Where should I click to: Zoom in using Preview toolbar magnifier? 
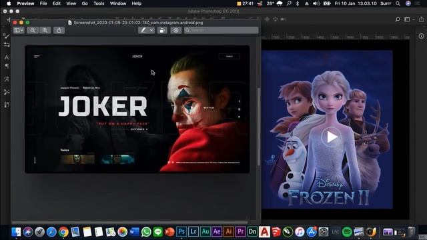45,30
